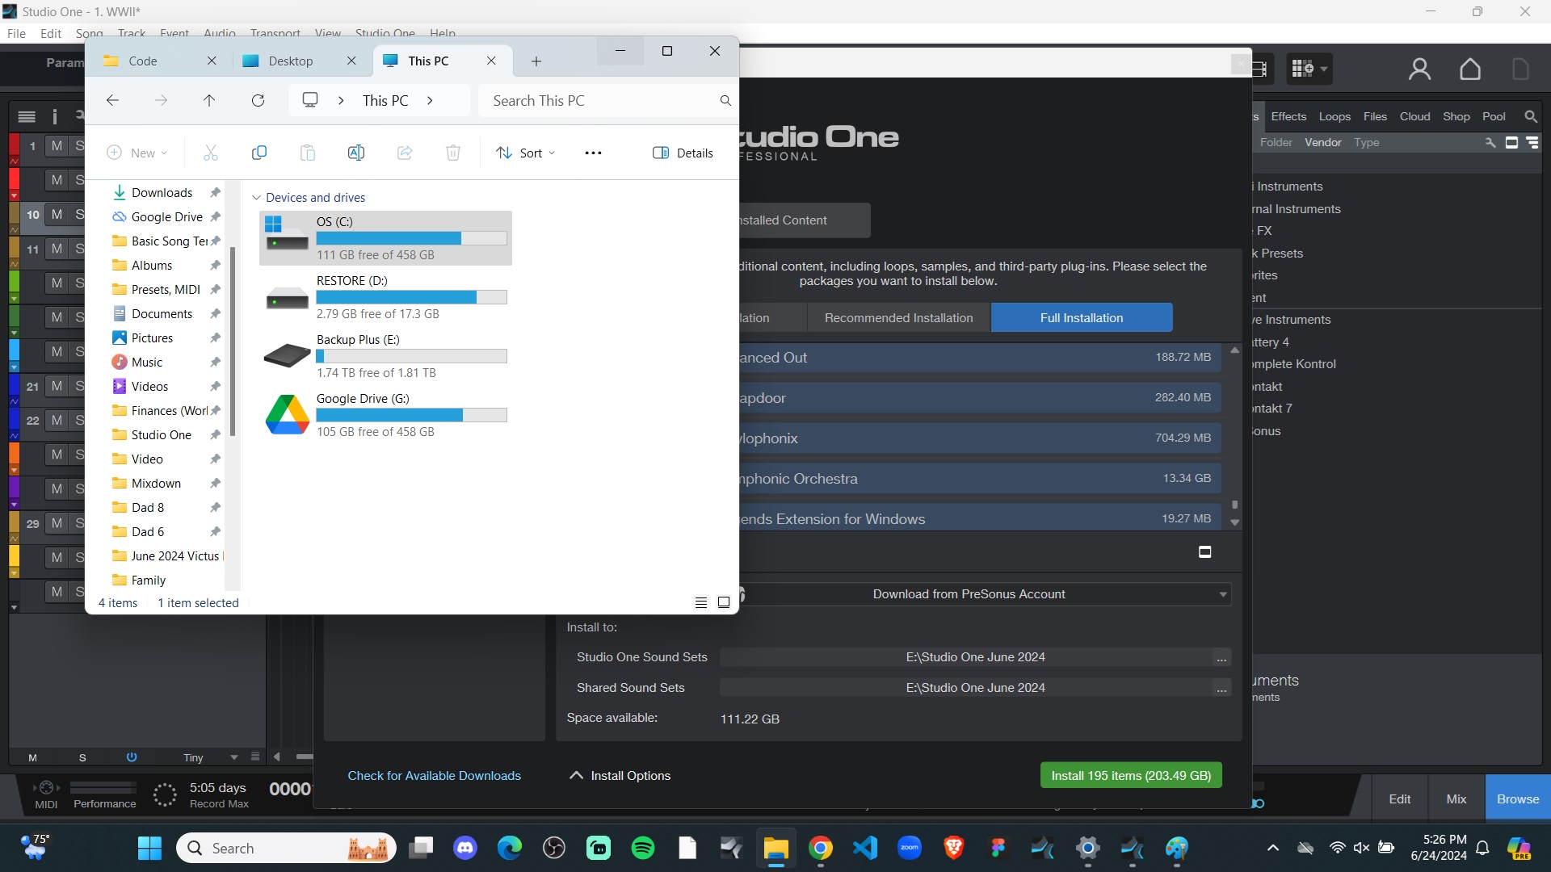Screen dimensions: 1551x872
Task: Navigate up one folder level
Action: [209, 100]
